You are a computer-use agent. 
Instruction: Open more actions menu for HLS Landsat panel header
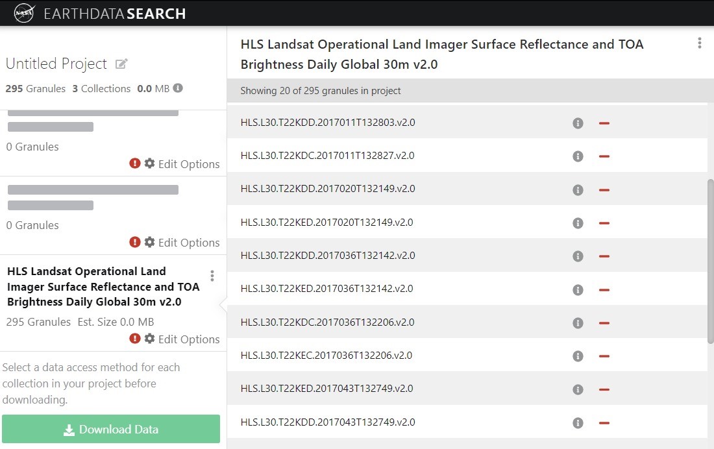pyautogui.click(x=700, y=43)
